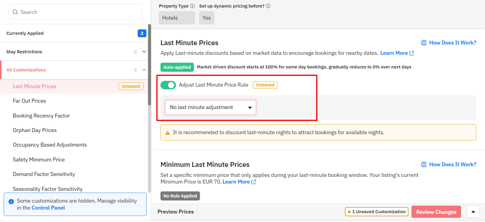Click the search magnifier icon
Screen dimensions: 485x222
coord(15,12)
